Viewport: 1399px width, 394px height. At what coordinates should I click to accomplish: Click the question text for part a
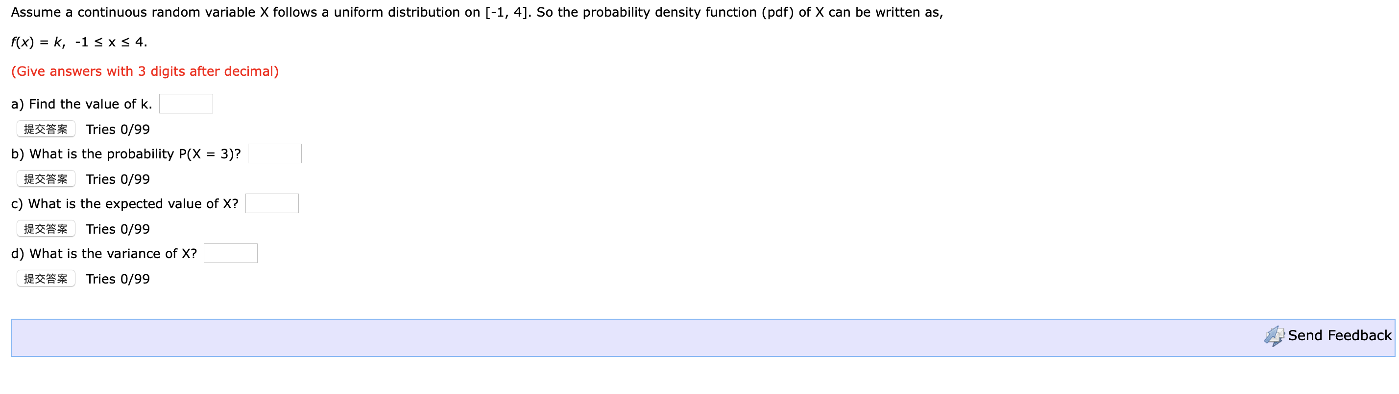[80, 104]
